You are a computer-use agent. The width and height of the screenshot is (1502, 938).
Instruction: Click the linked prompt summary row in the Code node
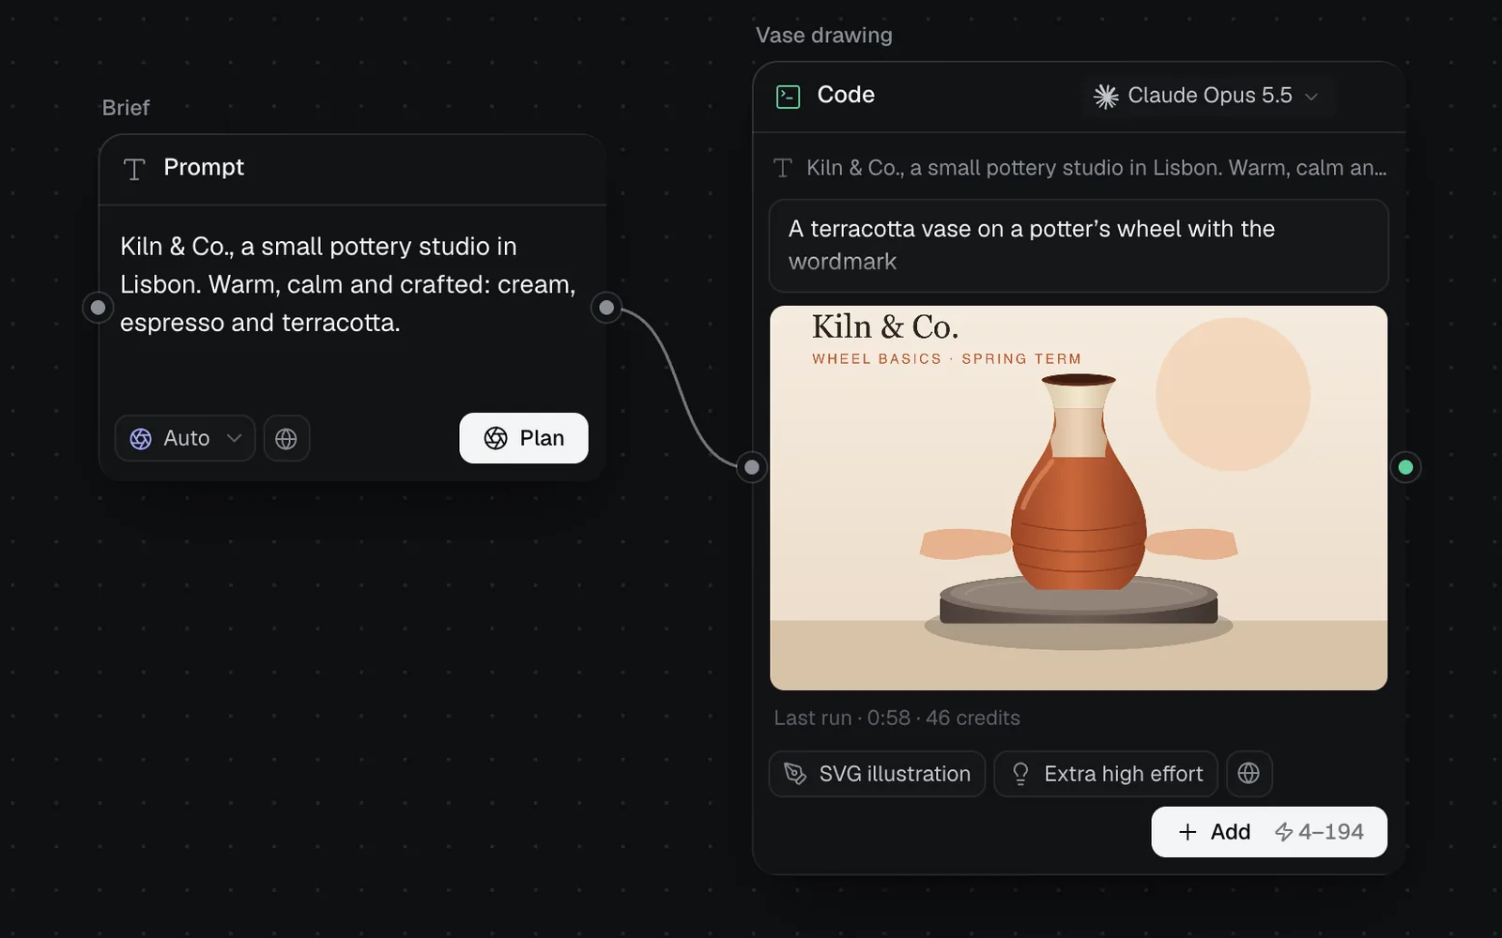point(1079,168)
